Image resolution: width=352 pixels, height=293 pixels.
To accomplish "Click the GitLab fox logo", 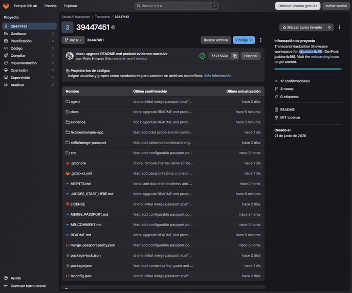I will point(6,6).
